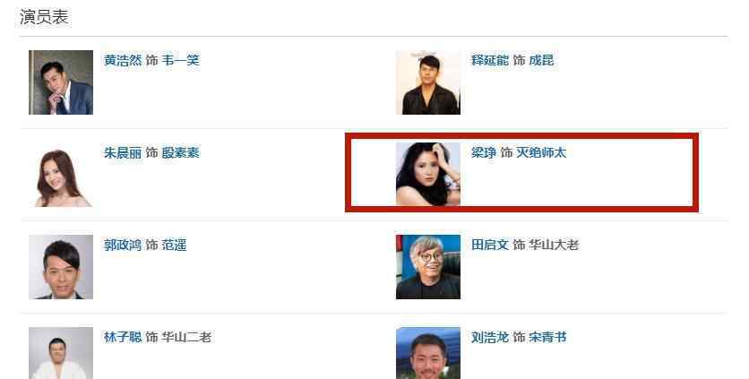Click the 林子聪 name link
749x379 pixels.
click(123, 337)
